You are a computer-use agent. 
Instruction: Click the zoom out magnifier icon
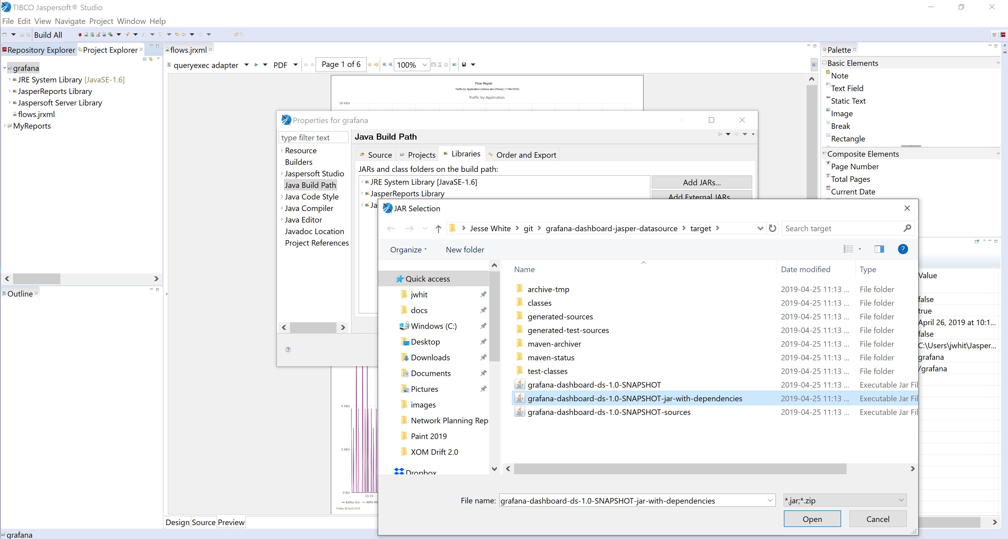pos(390,65)
